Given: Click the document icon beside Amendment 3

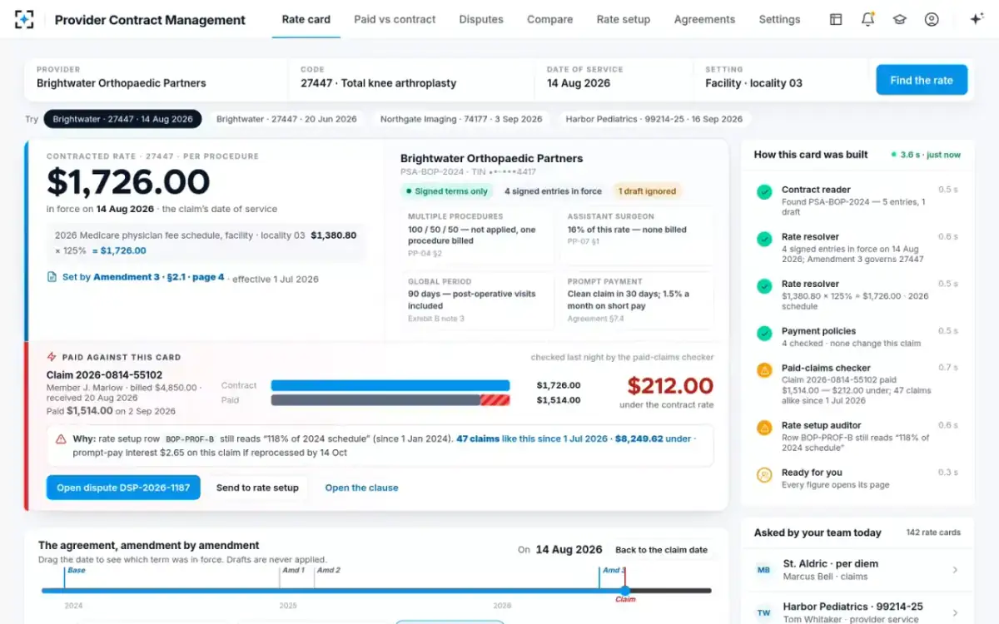Looking at the screenshot, I should pos(52,277).
